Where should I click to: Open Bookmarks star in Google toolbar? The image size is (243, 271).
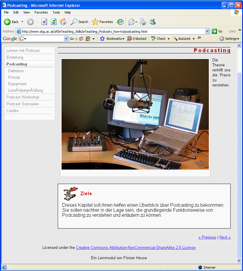102,39
